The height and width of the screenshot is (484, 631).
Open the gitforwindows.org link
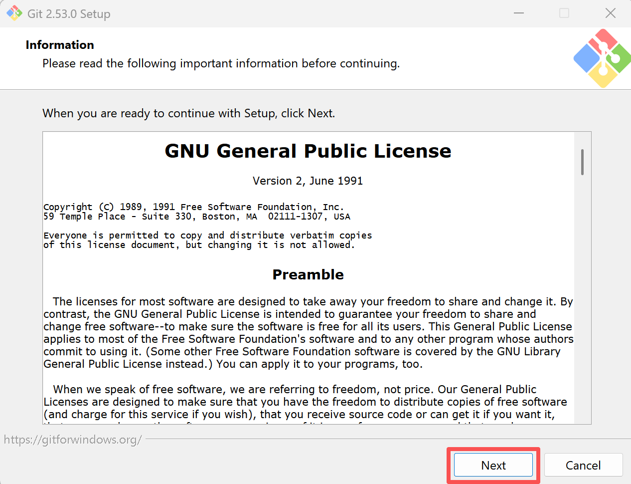(x=73, y=440)
